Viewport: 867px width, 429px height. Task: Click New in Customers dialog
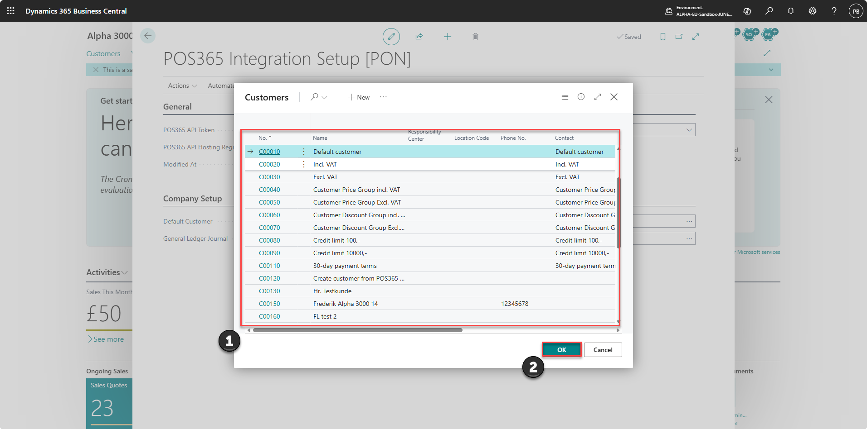pos(359,97)
